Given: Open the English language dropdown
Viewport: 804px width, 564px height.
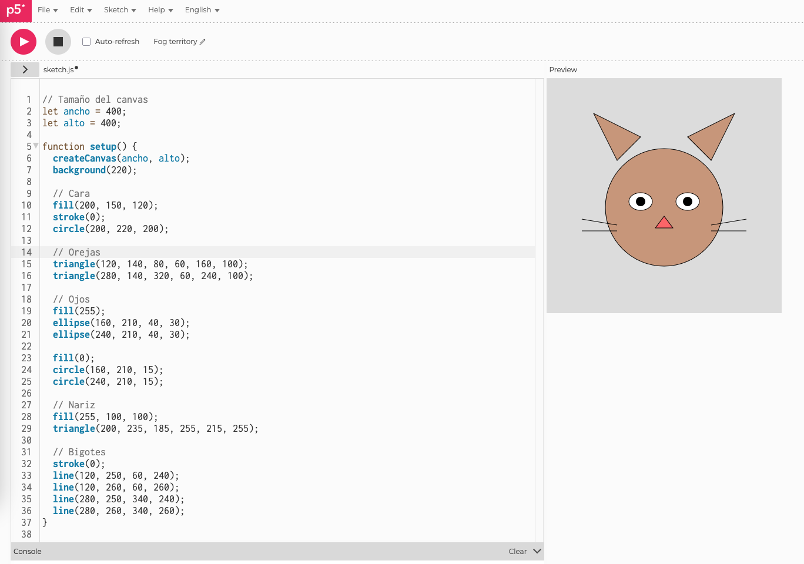Looking at the screenshot, I should (202, 10).
